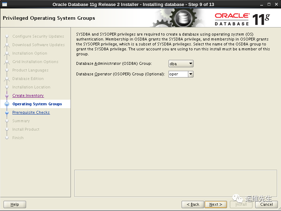
Task: Click the Configure Security Updates step
Action: (38, 36)
